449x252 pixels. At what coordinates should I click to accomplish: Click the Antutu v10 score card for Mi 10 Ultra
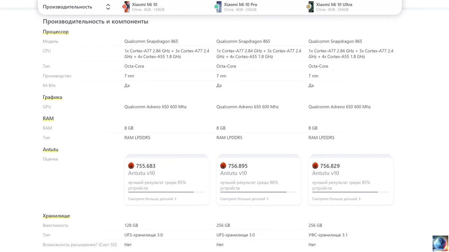[x=351, y=180]
